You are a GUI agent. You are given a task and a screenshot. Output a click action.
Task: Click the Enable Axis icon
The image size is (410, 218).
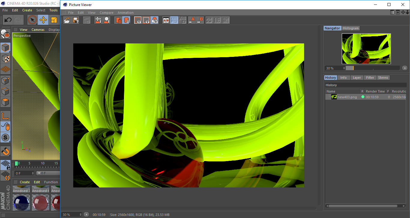coord(5,116)
